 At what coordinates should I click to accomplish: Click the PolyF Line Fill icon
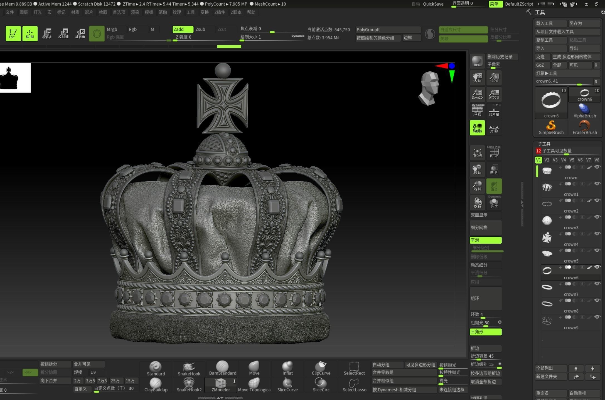494,152
